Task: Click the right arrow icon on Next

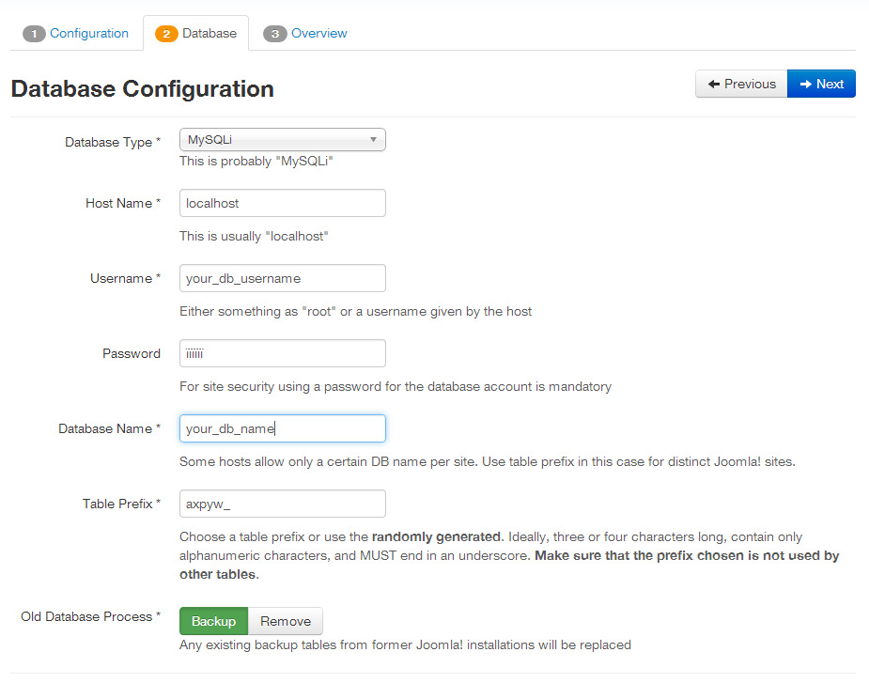Action: click(x=806, y=84)
